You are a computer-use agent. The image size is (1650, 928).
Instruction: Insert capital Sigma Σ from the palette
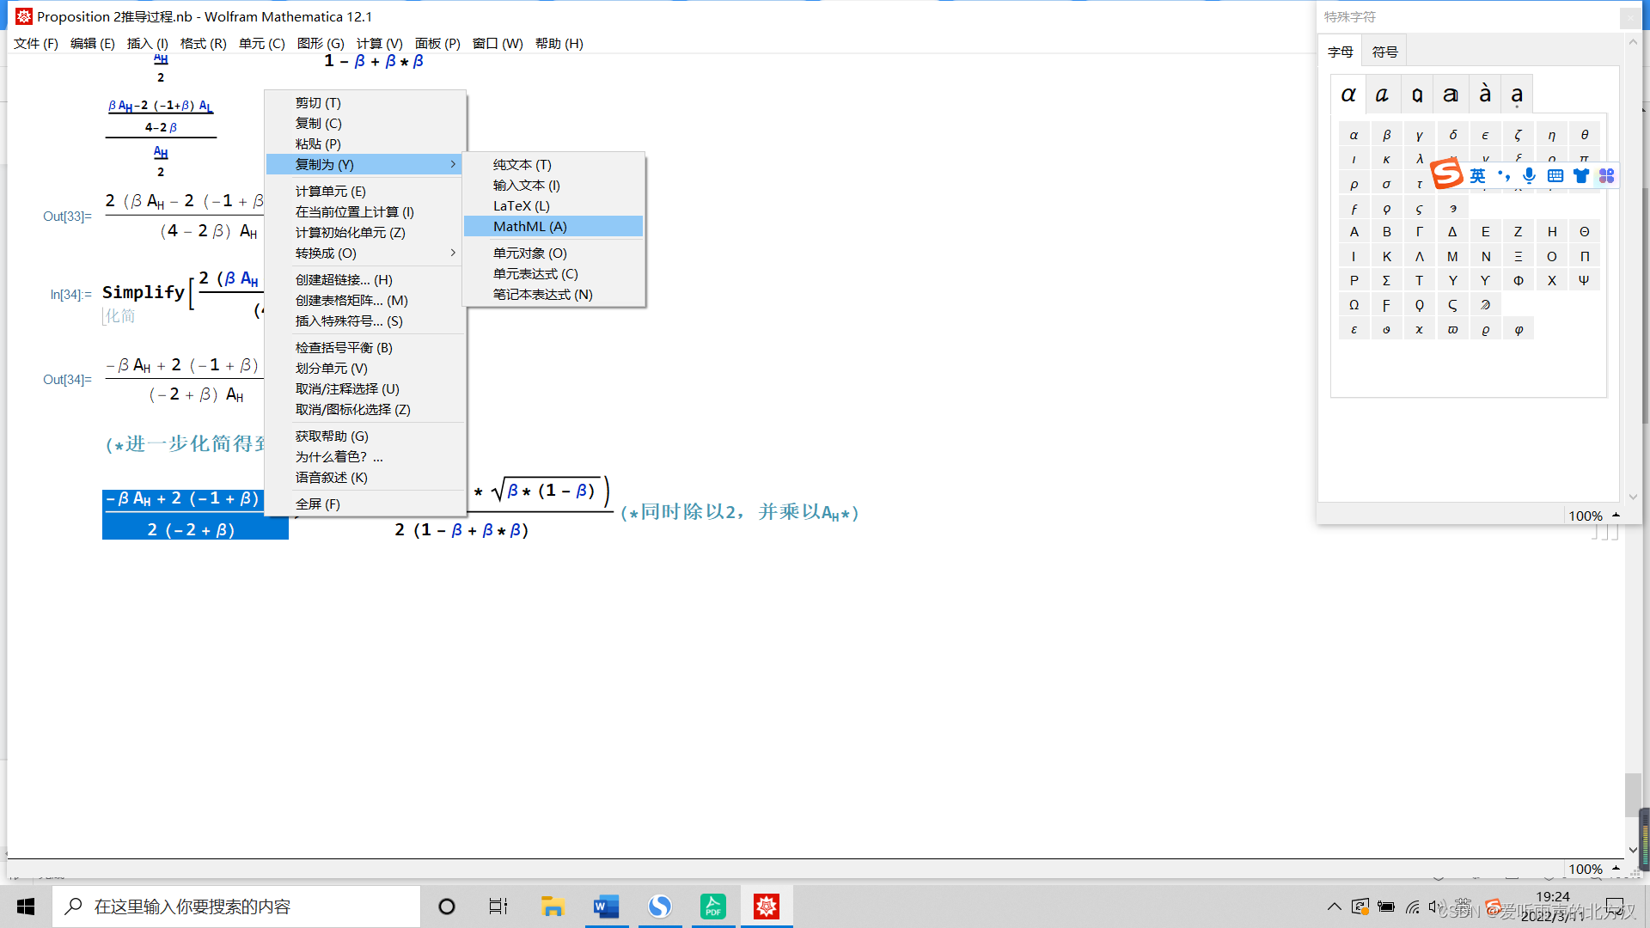(x=1386, y=279)
